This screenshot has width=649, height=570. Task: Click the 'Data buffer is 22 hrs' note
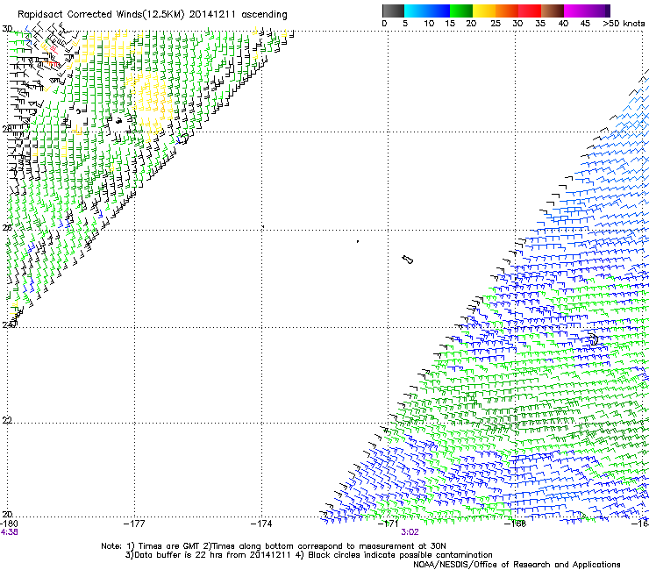309,555
